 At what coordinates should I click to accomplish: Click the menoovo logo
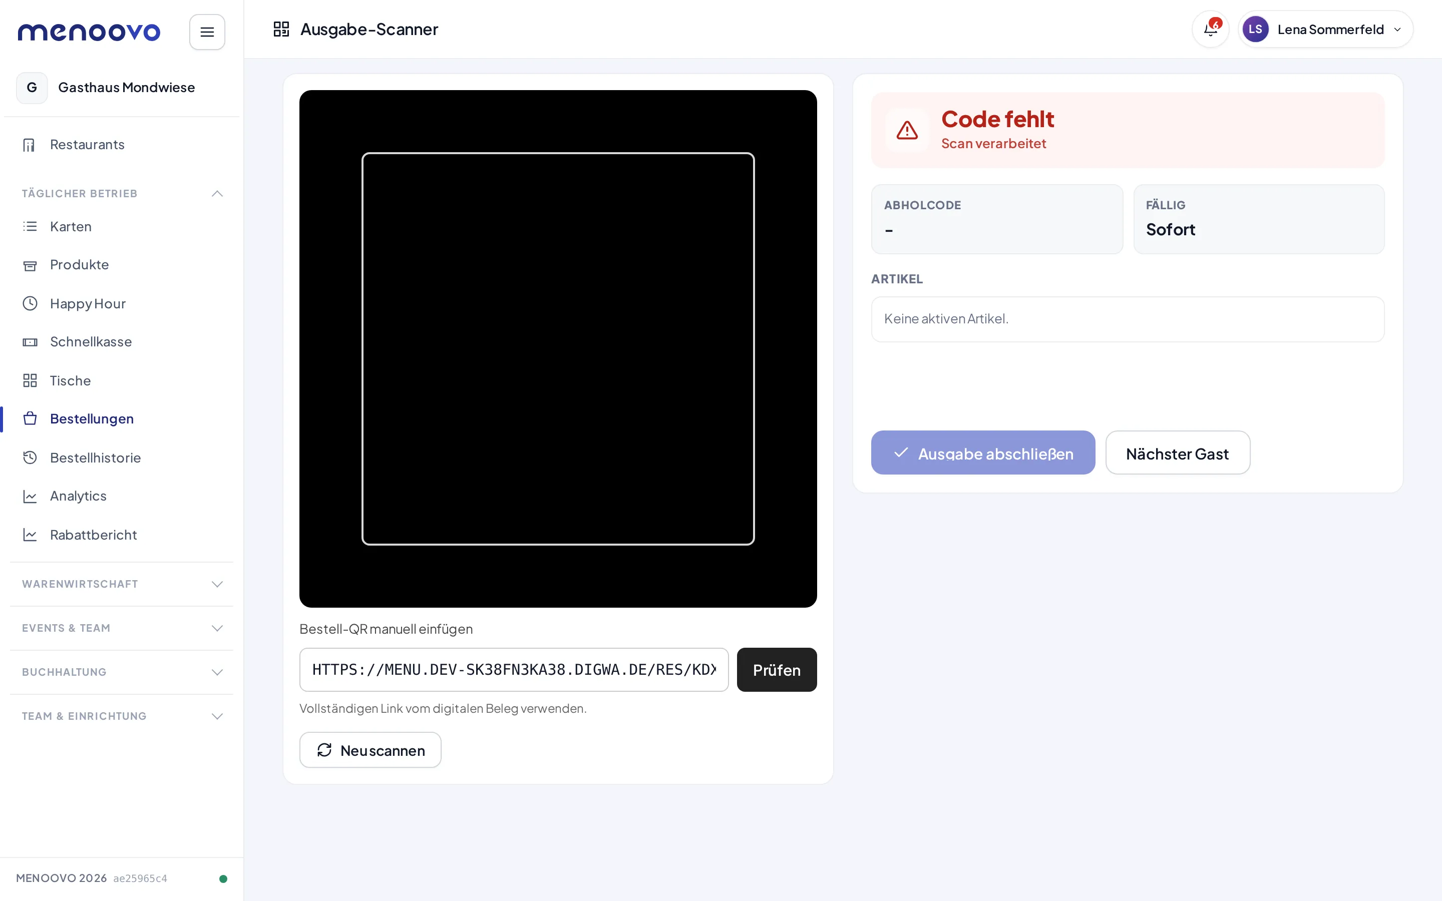tap(90, 32)
